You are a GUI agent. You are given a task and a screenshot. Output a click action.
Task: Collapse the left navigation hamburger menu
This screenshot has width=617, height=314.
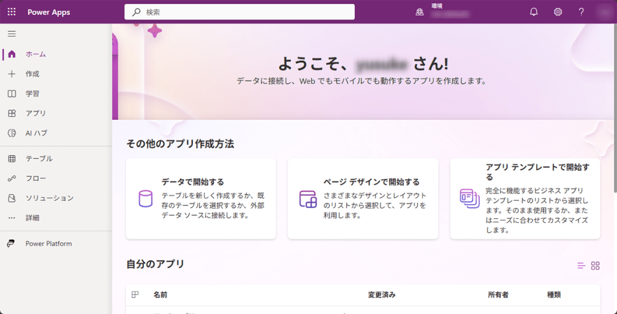pos(12,34)
